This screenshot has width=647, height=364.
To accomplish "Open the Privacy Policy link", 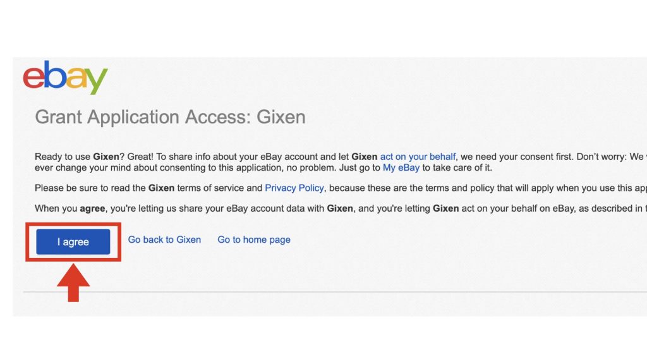I will click(x=294, y=188).
